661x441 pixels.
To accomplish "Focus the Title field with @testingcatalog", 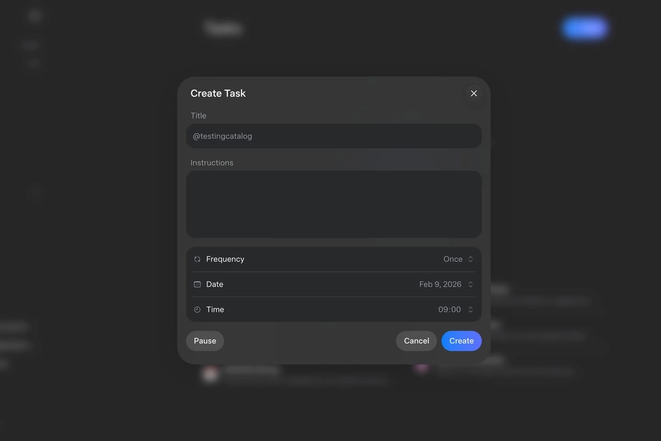I will pyautogui.click(x=334, y=136).
